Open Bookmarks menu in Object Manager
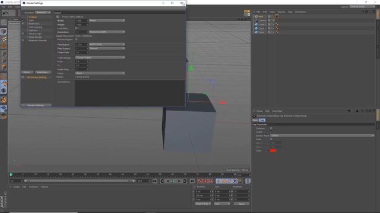Image resolution: width=380 pixels, height=213 pixels. point(301,12)
